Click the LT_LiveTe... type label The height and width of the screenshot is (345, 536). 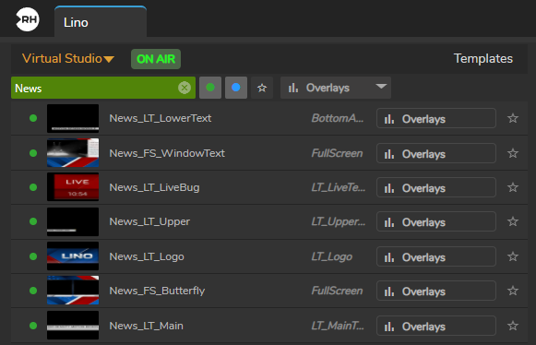tap(338, 187)
